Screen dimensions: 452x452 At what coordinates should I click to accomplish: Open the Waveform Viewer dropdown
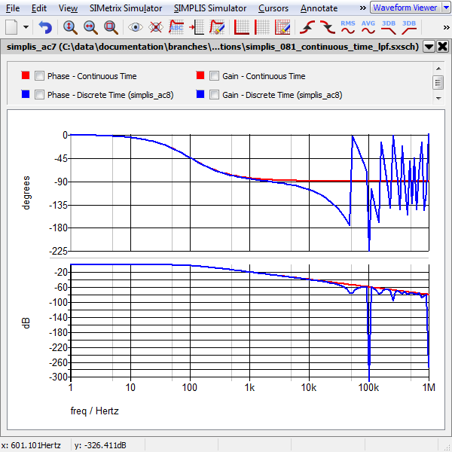click(x=435, y=8)
